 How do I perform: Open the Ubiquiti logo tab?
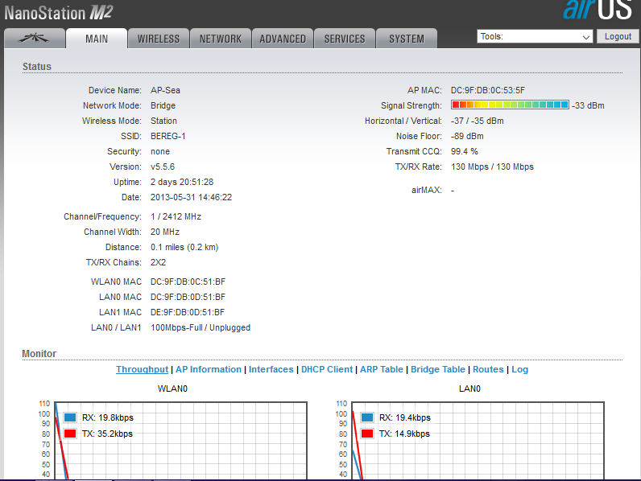(35, 39)
